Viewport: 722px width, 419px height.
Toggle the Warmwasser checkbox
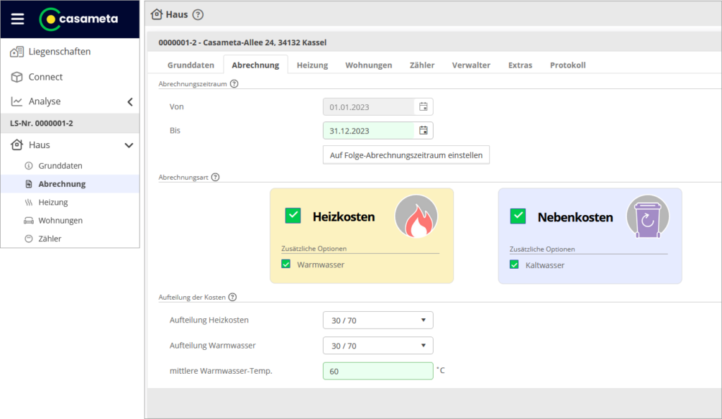(x=286, y=265)
